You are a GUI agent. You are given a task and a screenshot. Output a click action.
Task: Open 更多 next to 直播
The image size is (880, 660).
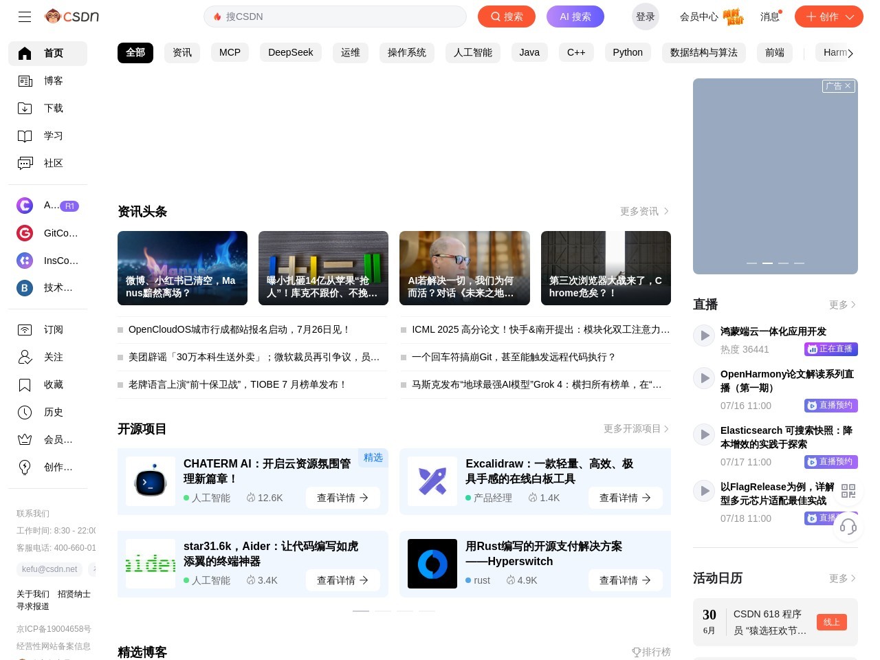tap(842, 305)
